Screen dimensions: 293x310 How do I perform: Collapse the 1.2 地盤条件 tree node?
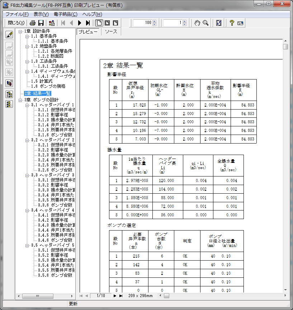click(x=27, y=47)
